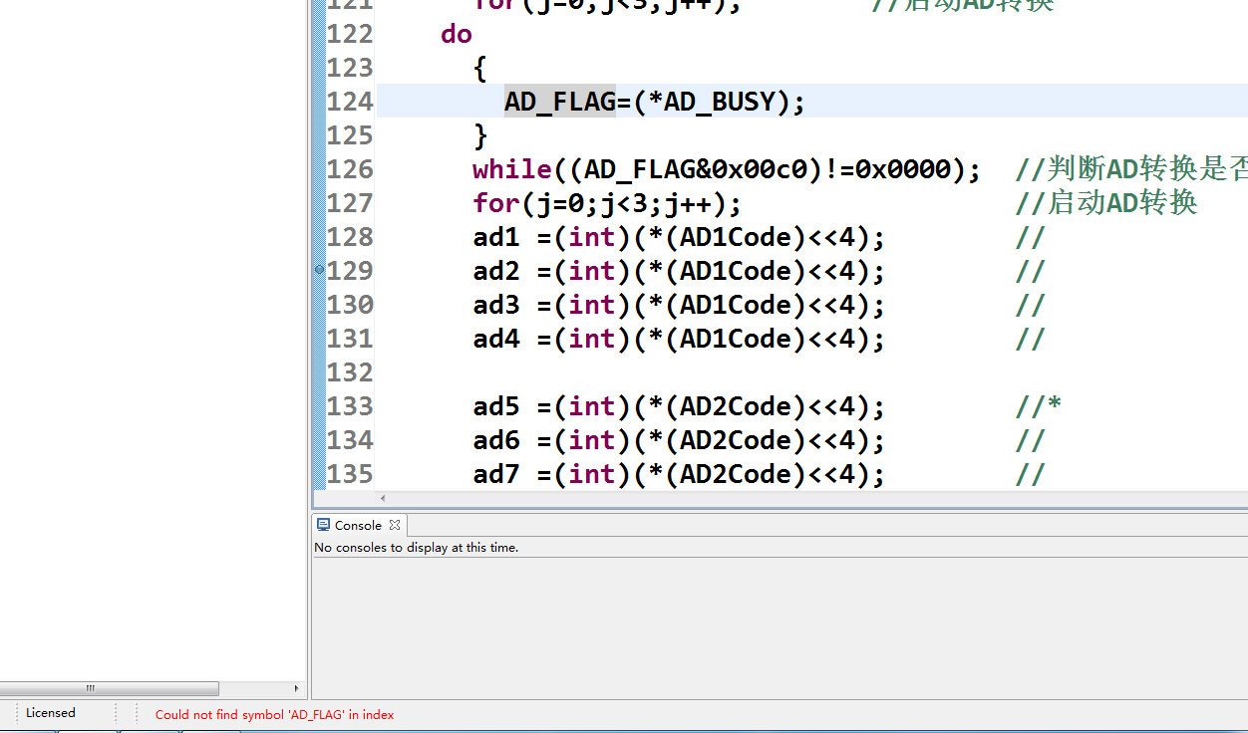Click the left panel's scroll-right arrow

click(x=296, y=688)
